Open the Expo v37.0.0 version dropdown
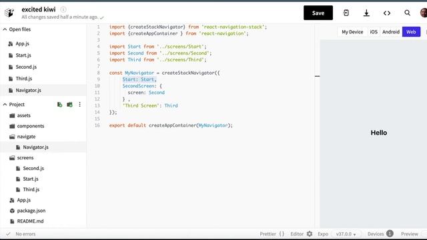 [x=346, y=234]
